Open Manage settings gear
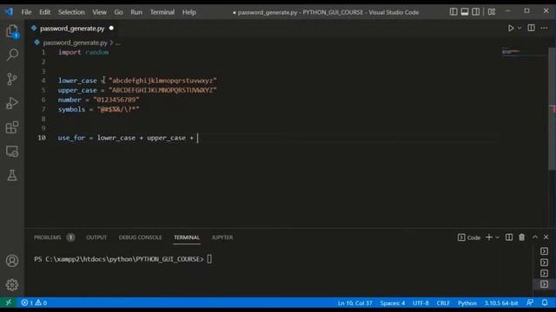The height and width of the screenshot is (312, 556). (x=12, y=285)
